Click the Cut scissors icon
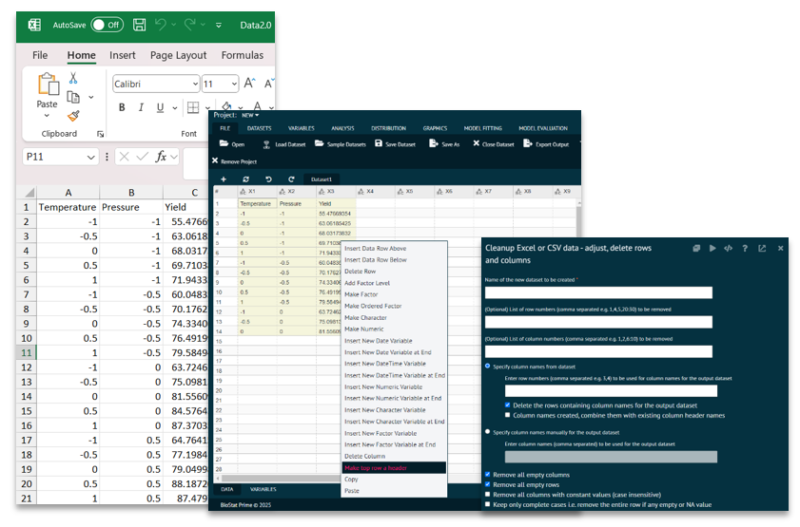This screenshot has height=527, width=800. [x=72, y=79]
